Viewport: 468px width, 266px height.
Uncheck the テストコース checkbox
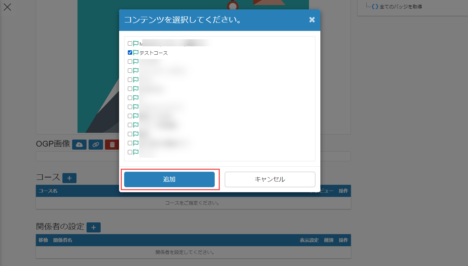coord(130,53)
